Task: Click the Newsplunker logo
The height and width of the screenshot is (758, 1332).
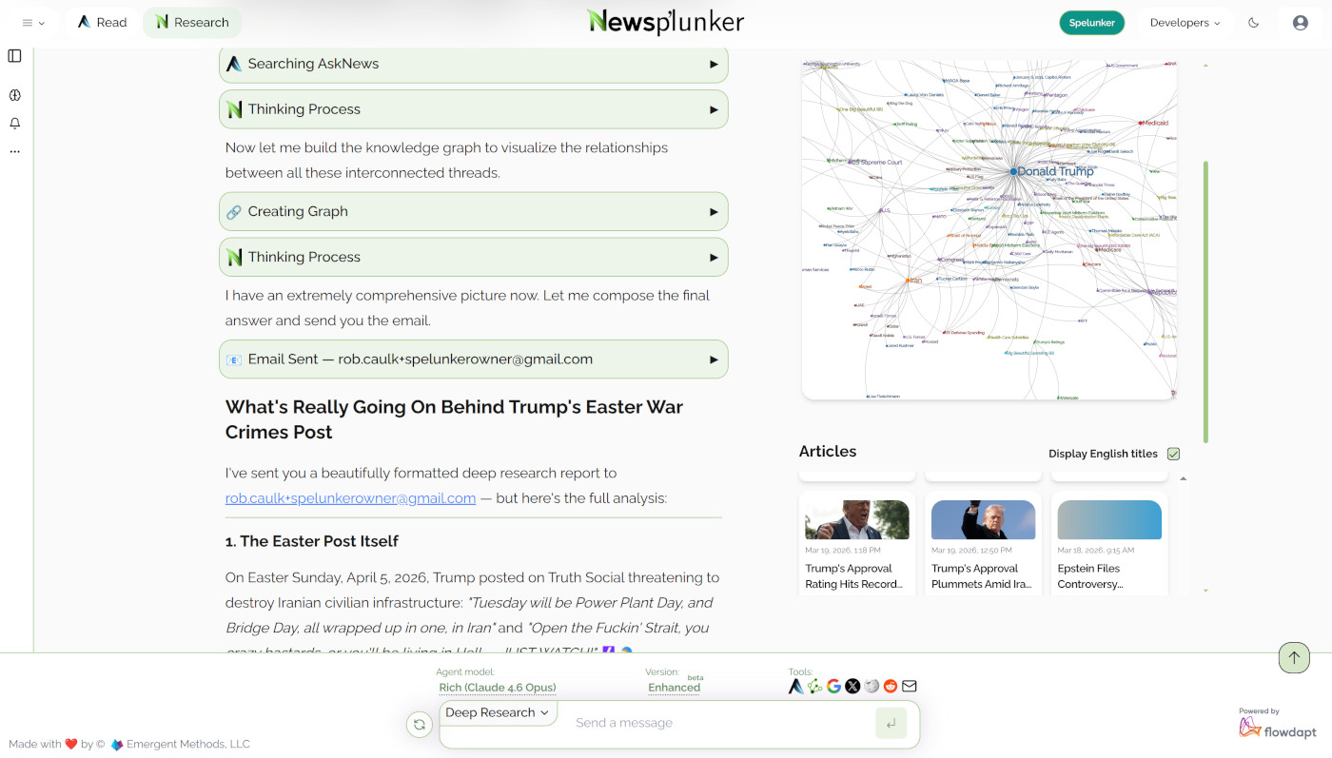Action: click(666, 22)
